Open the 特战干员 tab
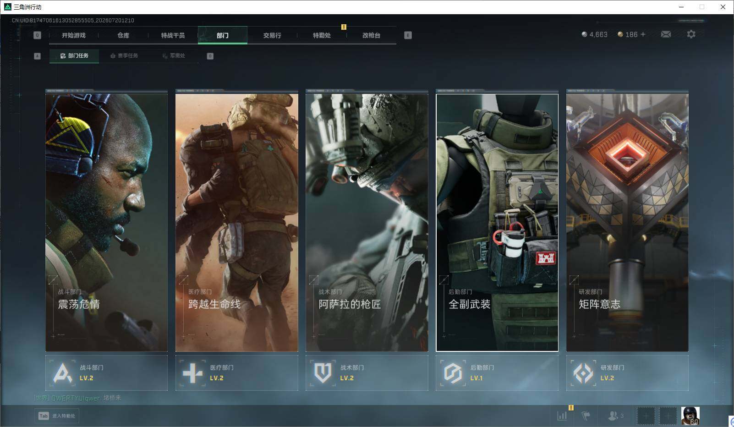 tap(173, 35)
